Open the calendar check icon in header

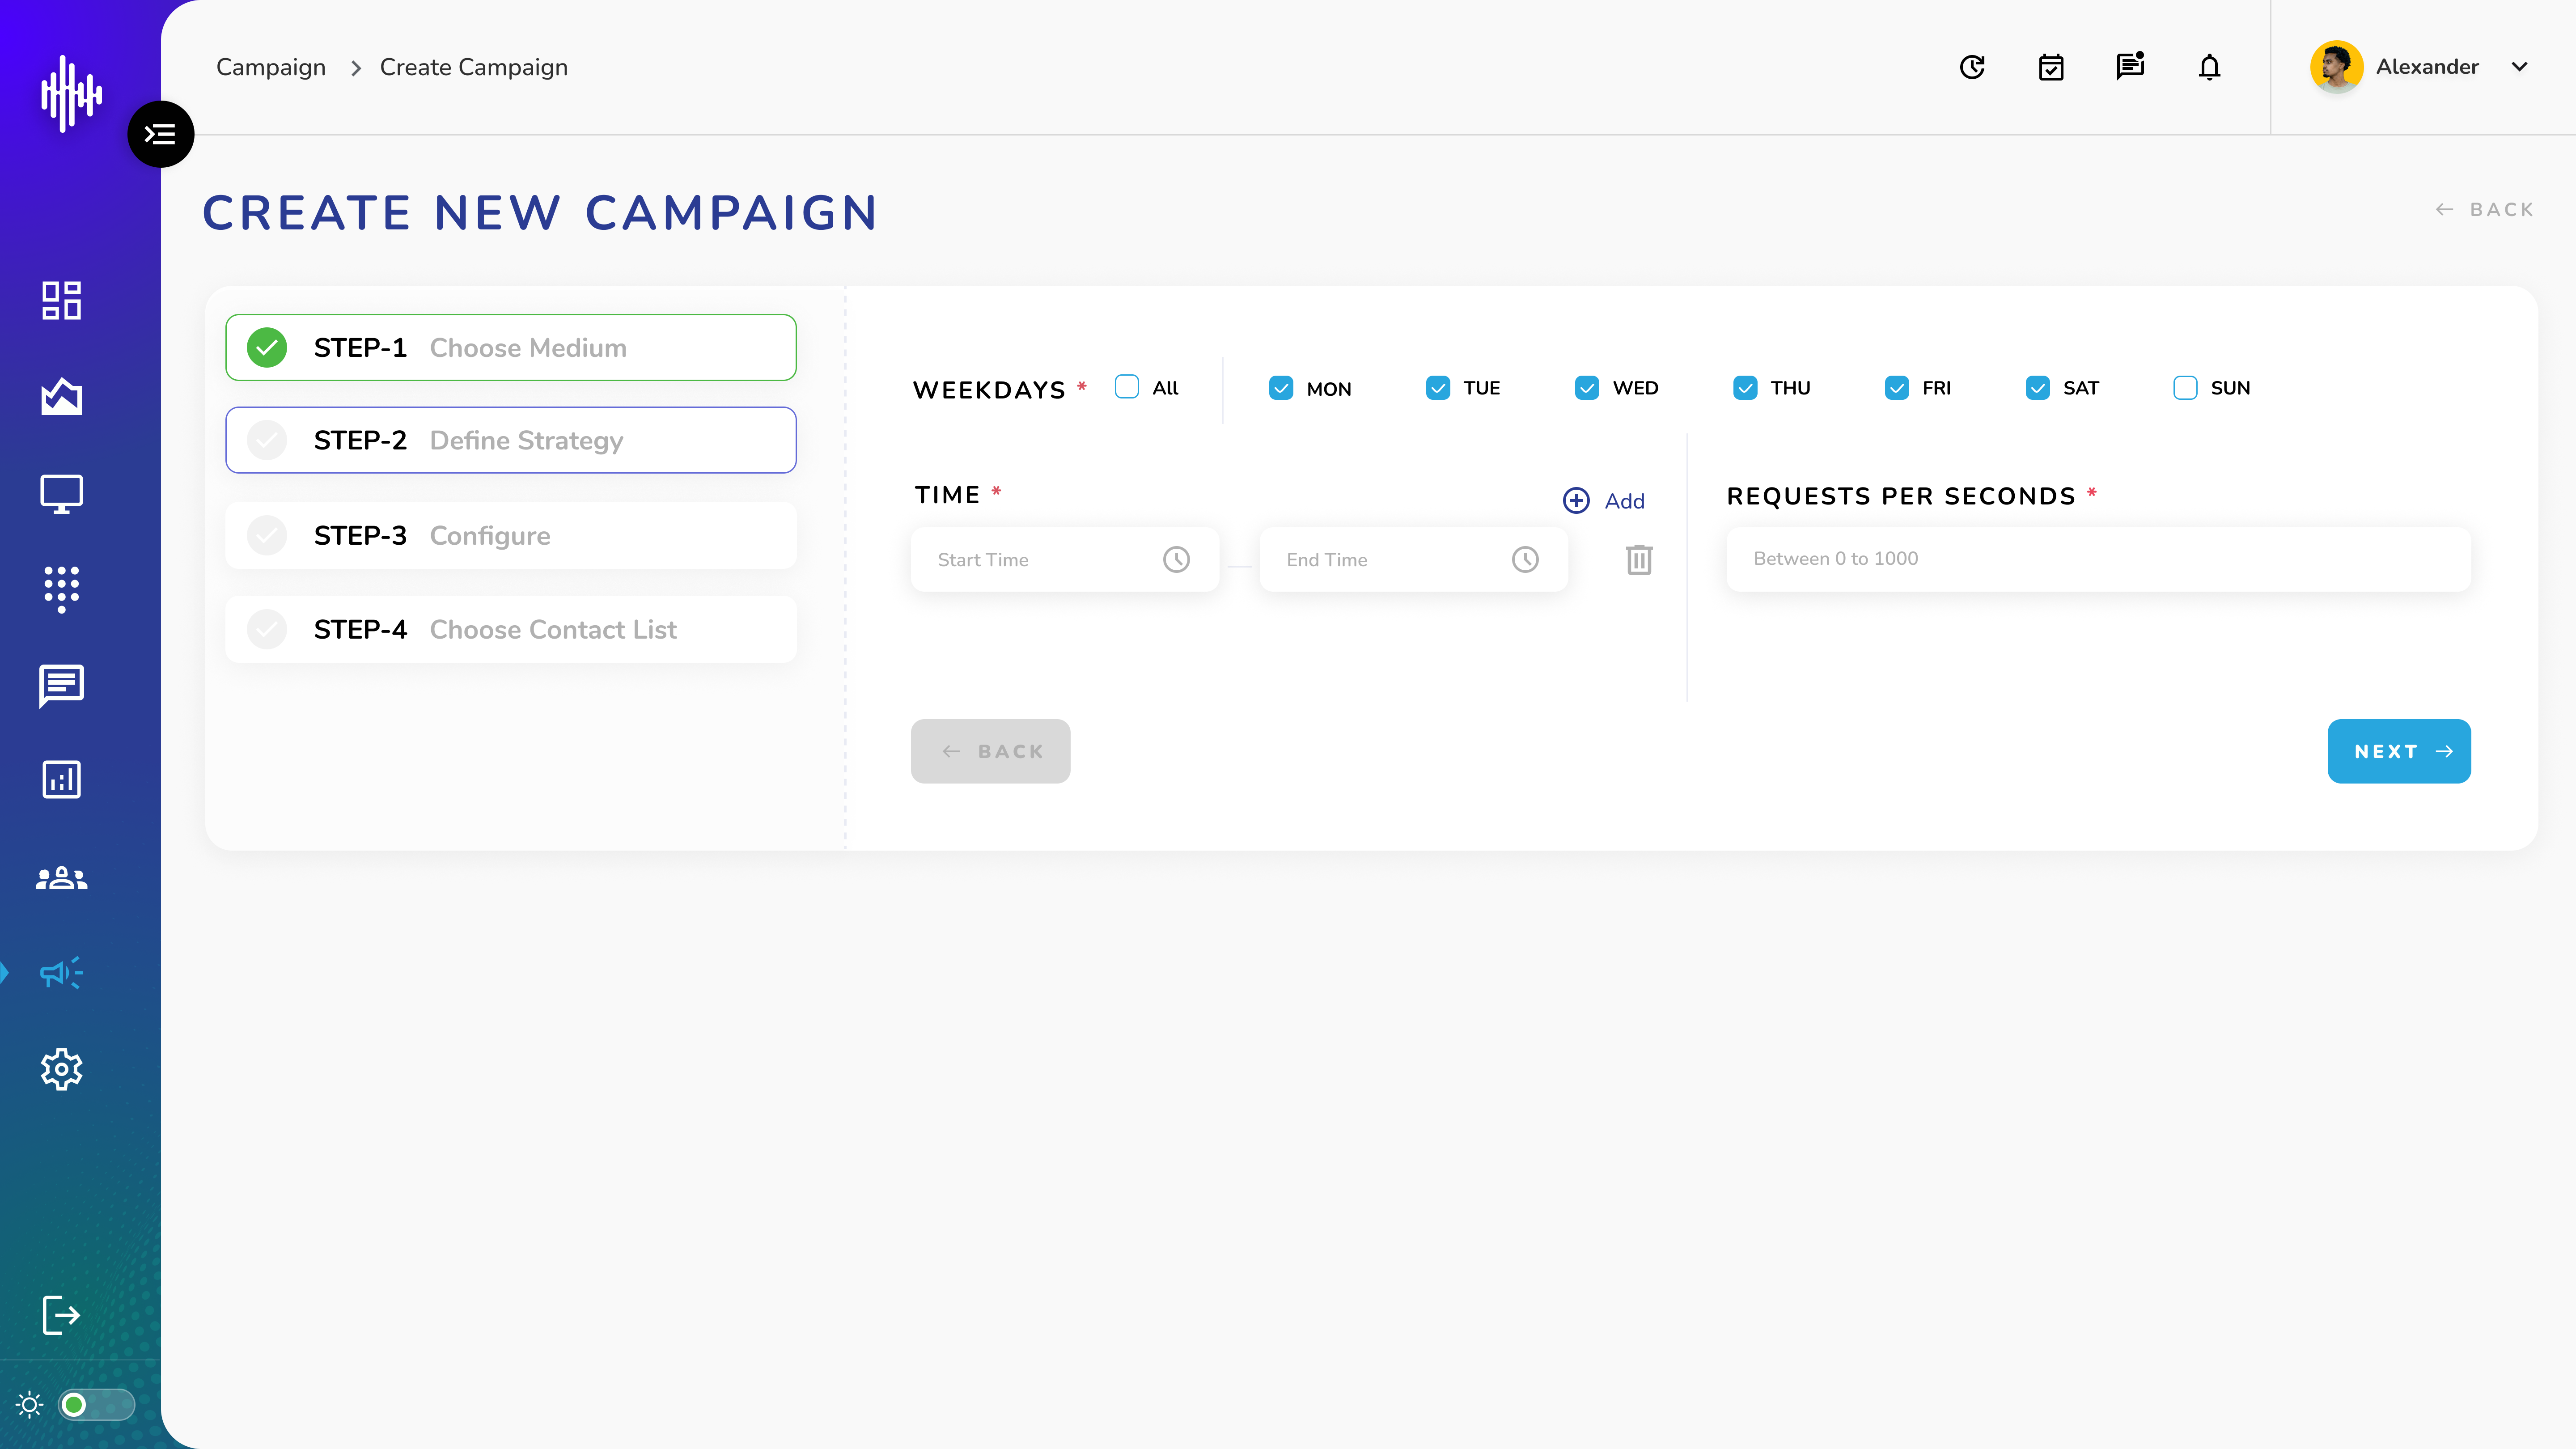(2051, 67)
